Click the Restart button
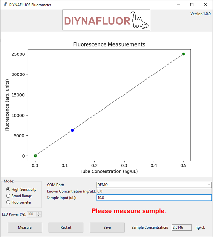The image size is (213, 237). pyautogui.click(x=66, y=227)
